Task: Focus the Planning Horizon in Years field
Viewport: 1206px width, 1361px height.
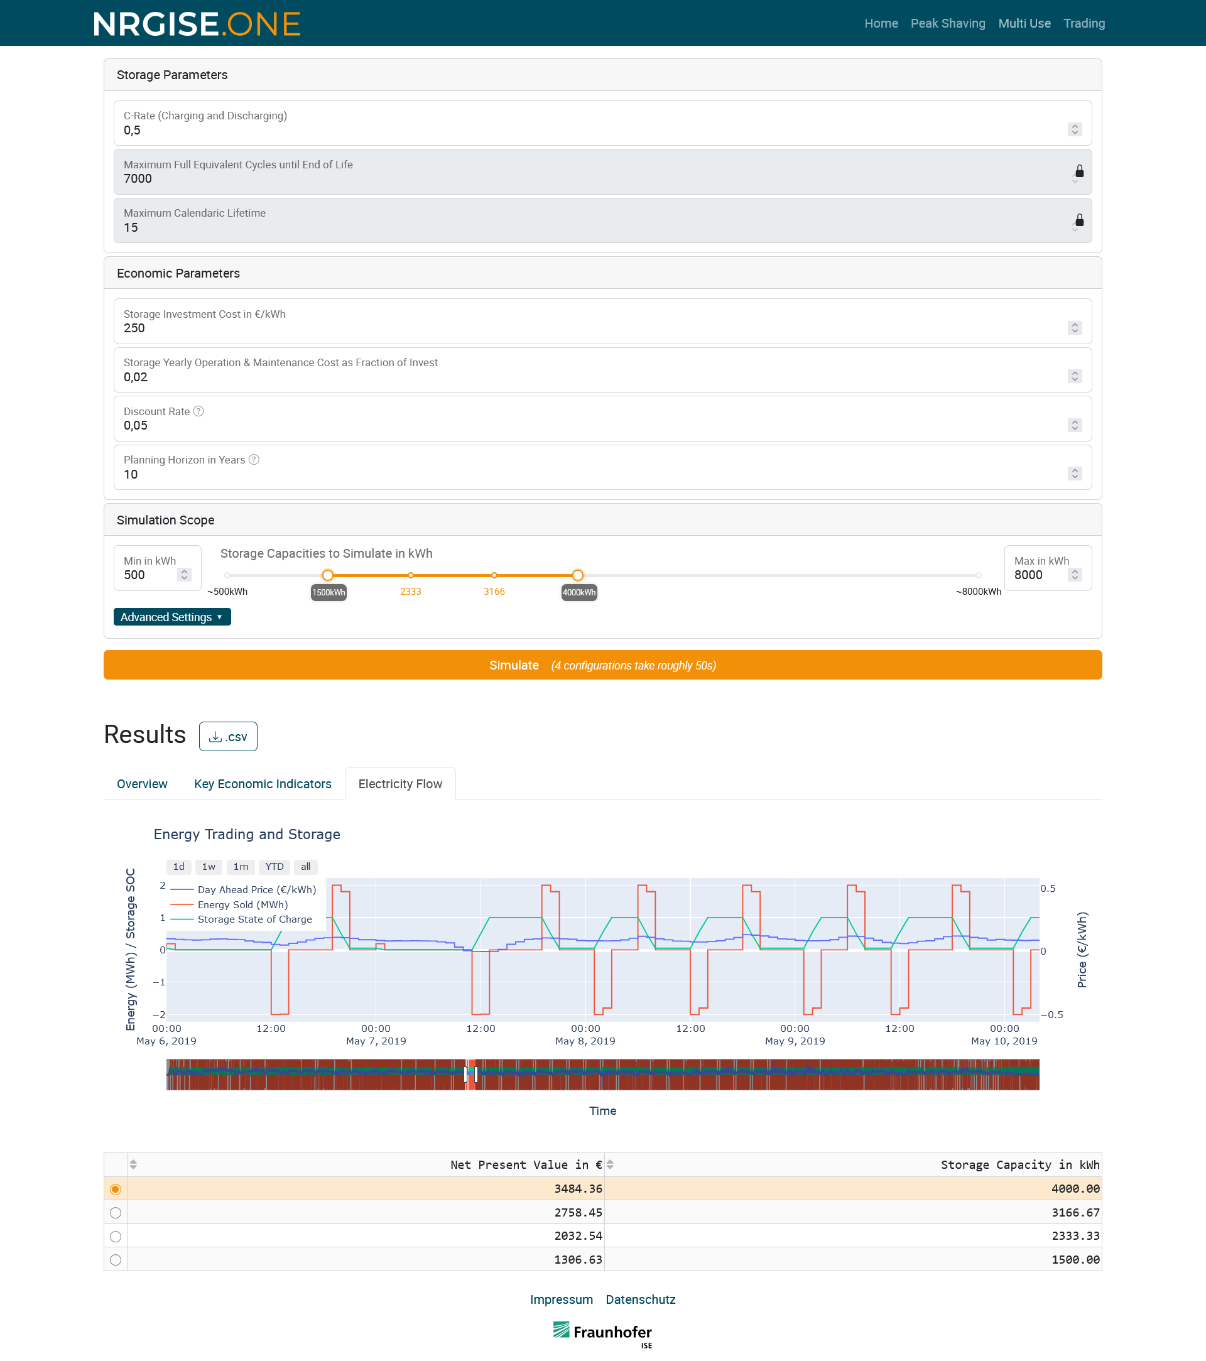Action: pyautogui.click(x=602, y=467)
